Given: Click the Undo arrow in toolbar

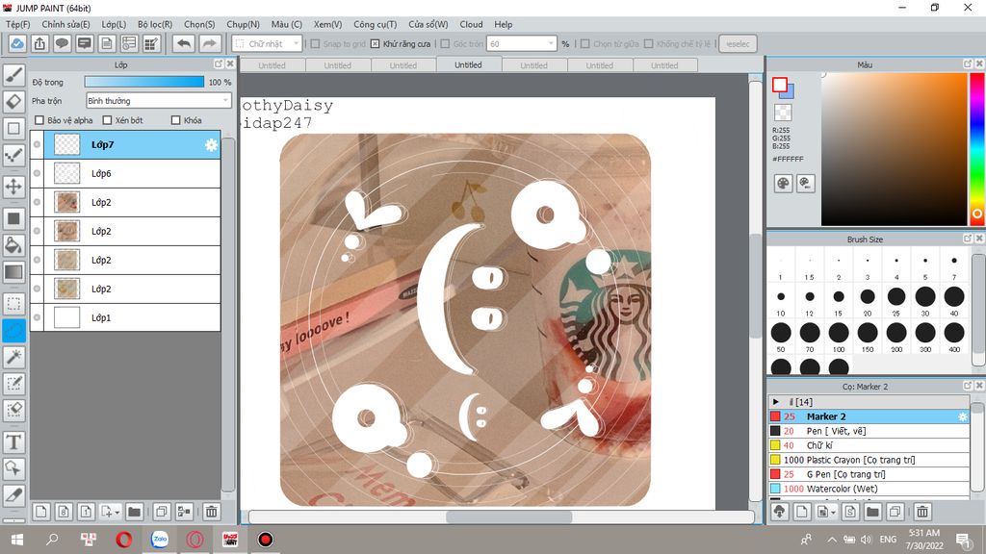Looking at the screenshot, I should point(184,44).
